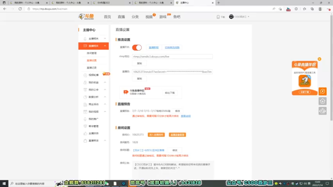Open CSGO百岁三 account dropdown
This screenshot has height=187, width=333.
[x=239, y=17]
